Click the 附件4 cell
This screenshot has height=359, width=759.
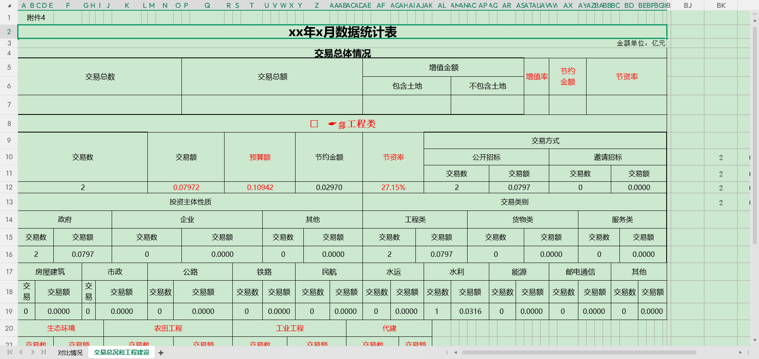36,18
